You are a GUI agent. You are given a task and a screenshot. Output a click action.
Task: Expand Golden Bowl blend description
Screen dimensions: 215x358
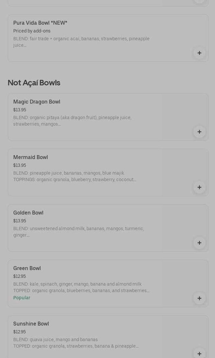(78, 232)
